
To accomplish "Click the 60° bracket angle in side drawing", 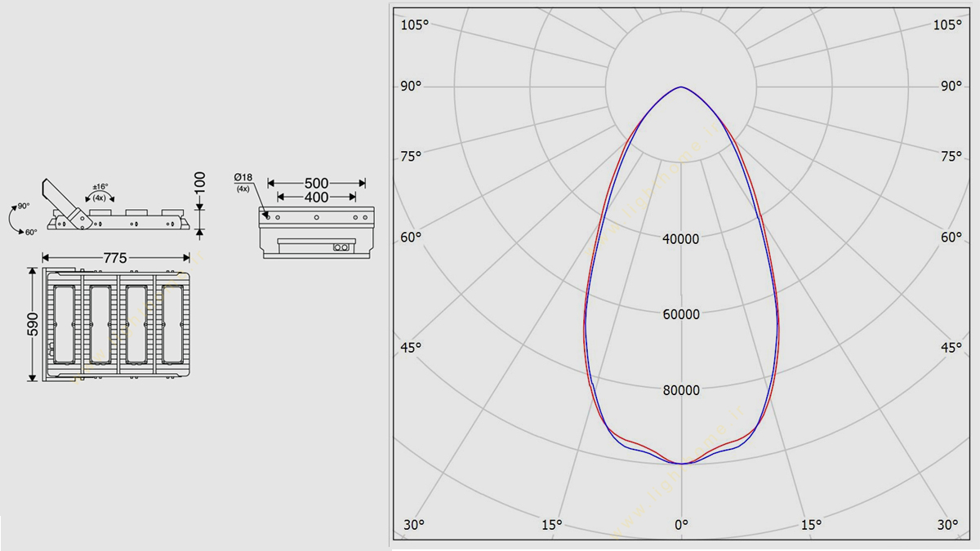I will coord(31,233).
